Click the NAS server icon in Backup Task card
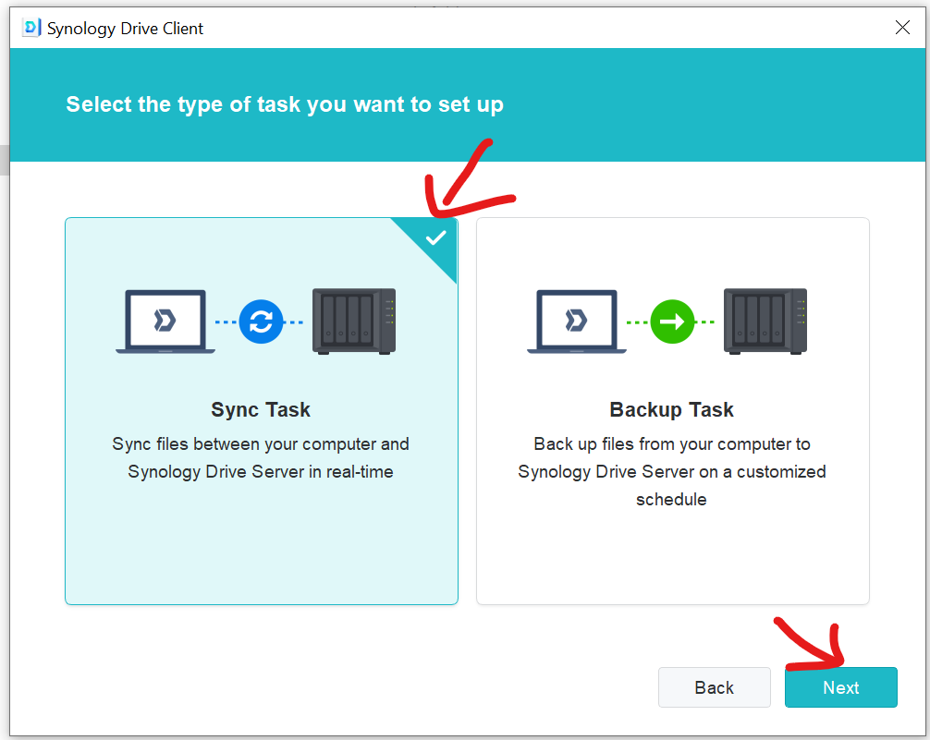The width and height of the screenshot is (930, 740). tap(765, 321)
